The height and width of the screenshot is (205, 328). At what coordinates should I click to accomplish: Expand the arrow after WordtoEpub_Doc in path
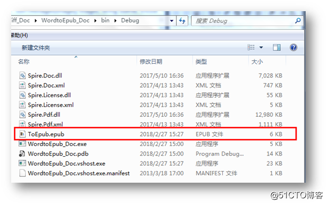[x=95, y=21]
